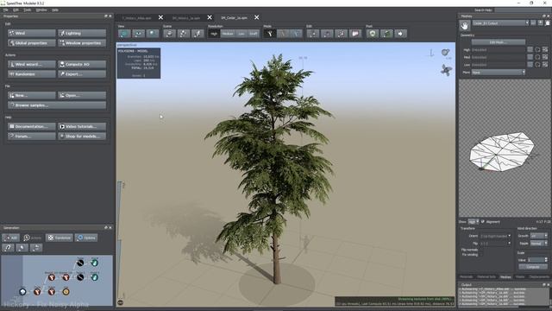The image size is (552, 311).
Task: Click second Post toolbar icon
Action: pyautogui.click(x=386, y=34)
